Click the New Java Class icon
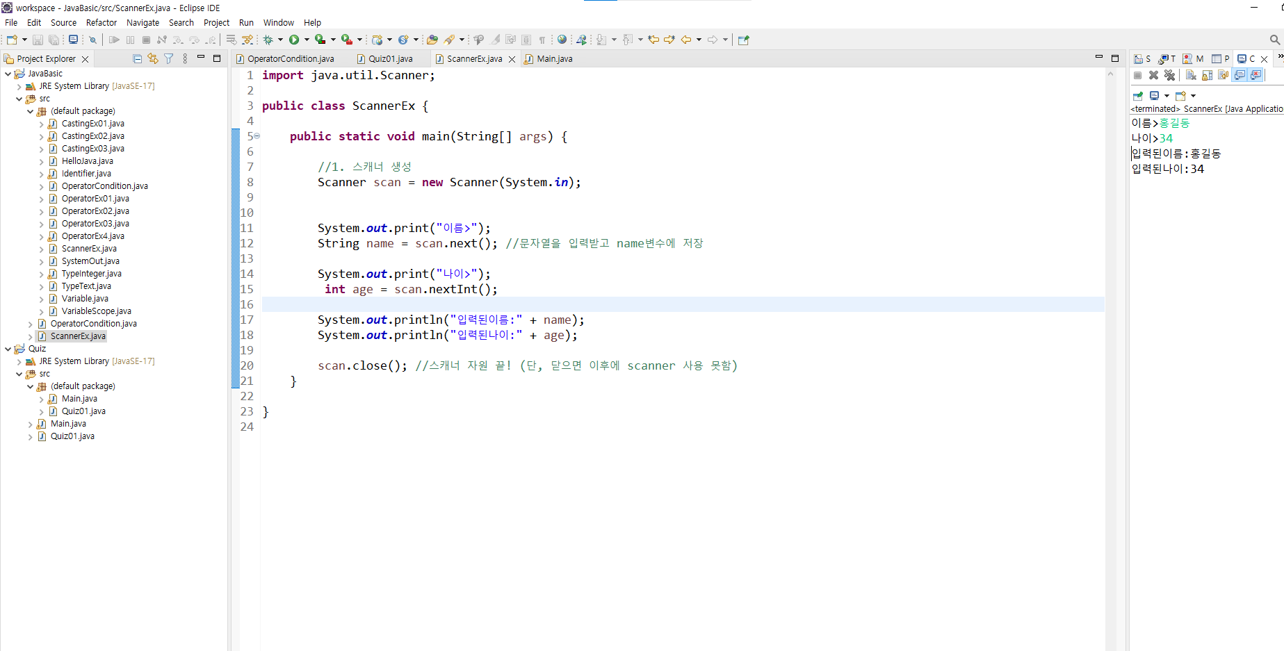 pyautogui.click(x=403, y=40)
